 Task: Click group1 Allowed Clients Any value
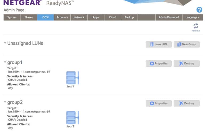(x=10, y=88)
